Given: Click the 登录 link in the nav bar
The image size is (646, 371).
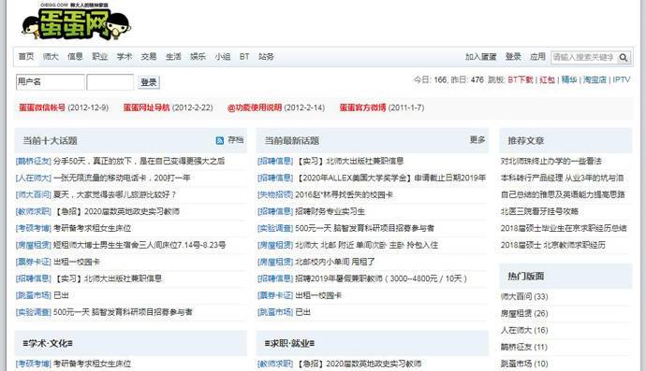Looking at the screenshot, I should [x=513, y=57].
